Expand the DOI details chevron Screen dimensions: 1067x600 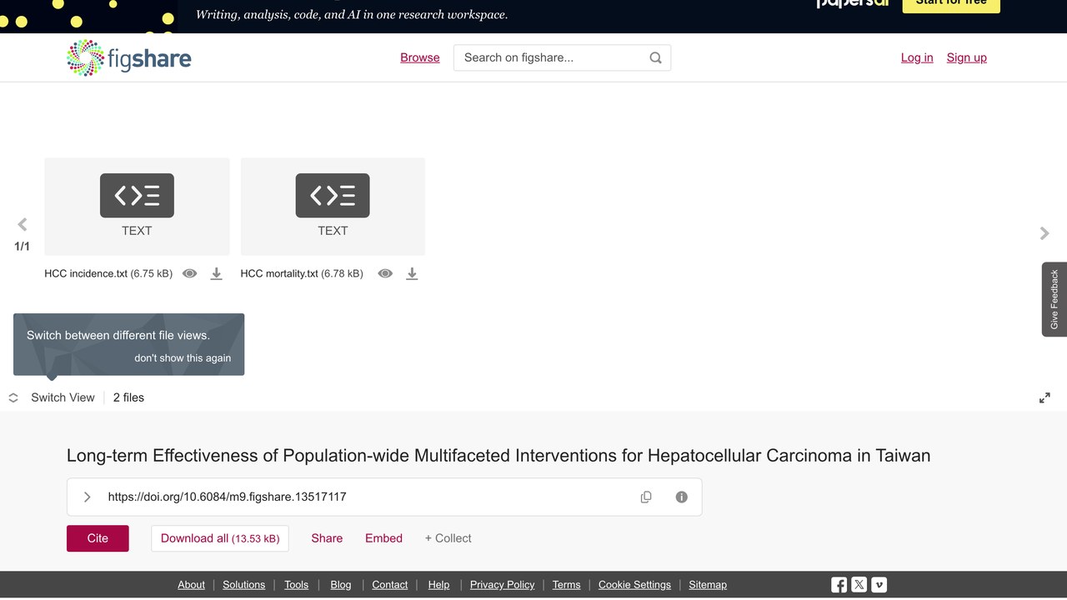pyautogui.click(x=88, y=497)
